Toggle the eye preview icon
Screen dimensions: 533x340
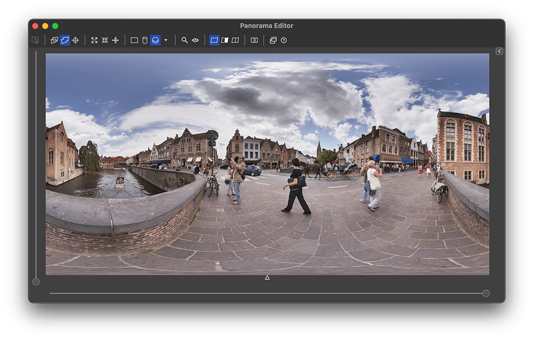(x=195, y=40)
